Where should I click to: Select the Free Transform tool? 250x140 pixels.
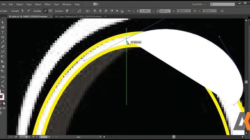(x=3, y=57)
